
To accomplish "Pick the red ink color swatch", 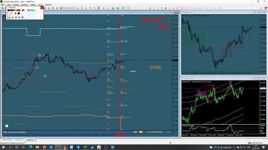I will [x=10, y=10].
